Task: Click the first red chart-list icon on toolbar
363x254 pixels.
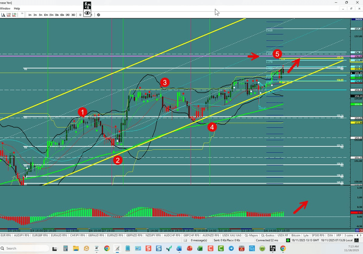Action: point(9,15)
